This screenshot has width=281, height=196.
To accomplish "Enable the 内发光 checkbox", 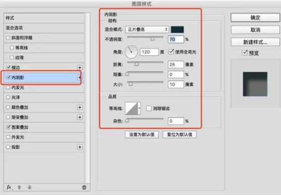I will pos(8,87).
